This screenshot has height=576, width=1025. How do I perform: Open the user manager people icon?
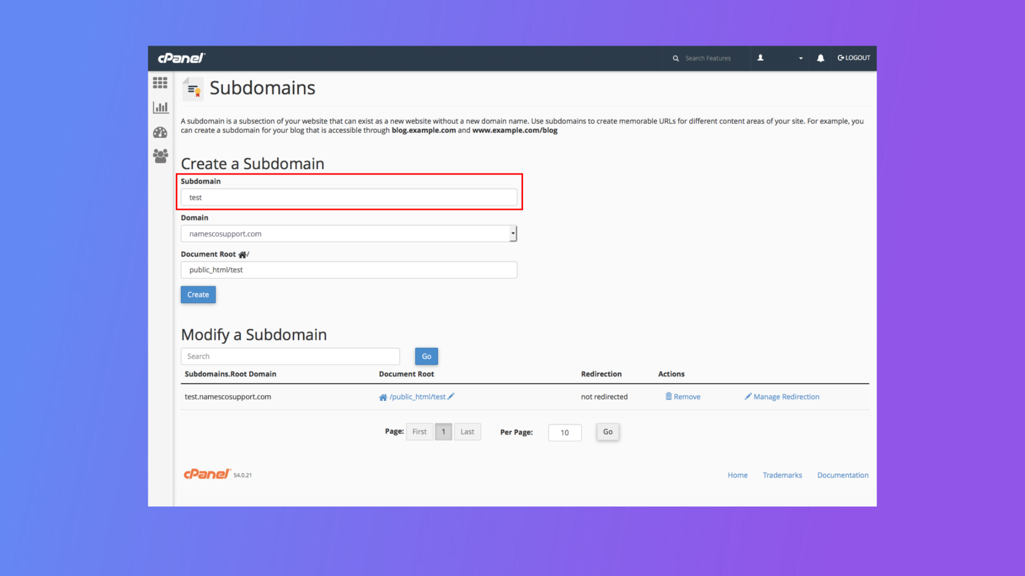point(160,156)
